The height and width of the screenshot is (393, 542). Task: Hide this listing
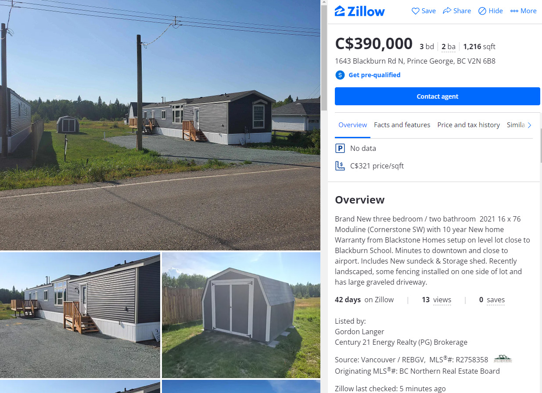[x=491, y=11]
